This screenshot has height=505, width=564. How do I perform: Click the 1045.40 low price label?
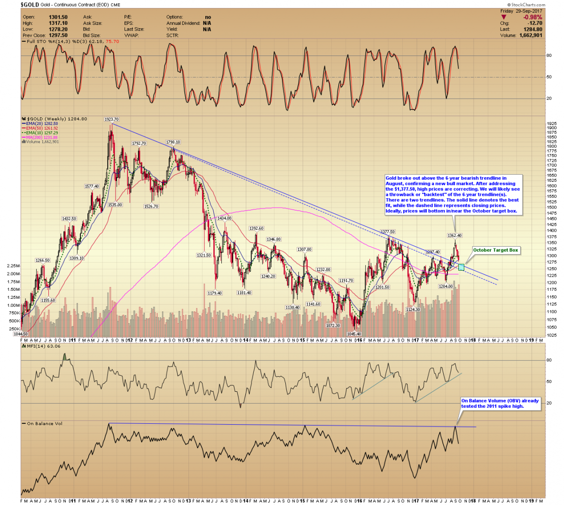pyautogui.click(x=353, y=334)
